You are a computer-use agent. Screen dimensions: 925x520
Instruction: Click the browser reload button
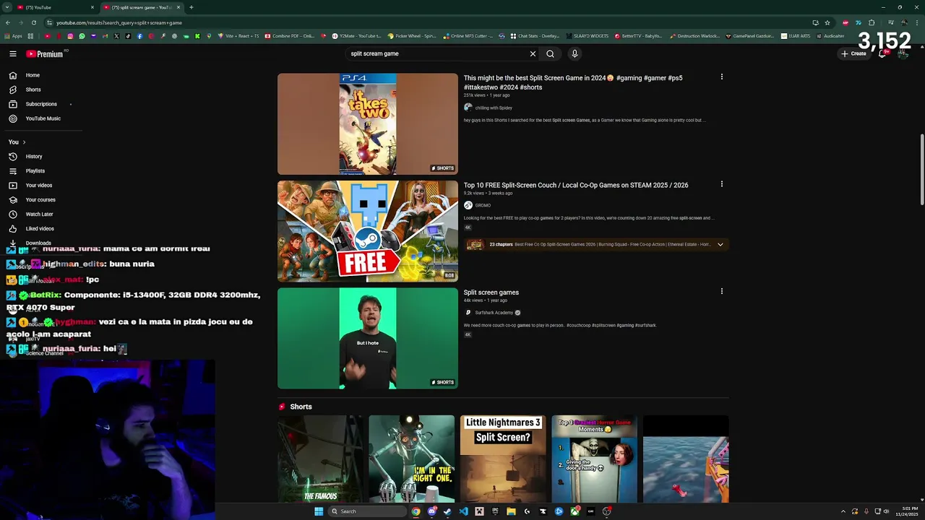[33, 22]
